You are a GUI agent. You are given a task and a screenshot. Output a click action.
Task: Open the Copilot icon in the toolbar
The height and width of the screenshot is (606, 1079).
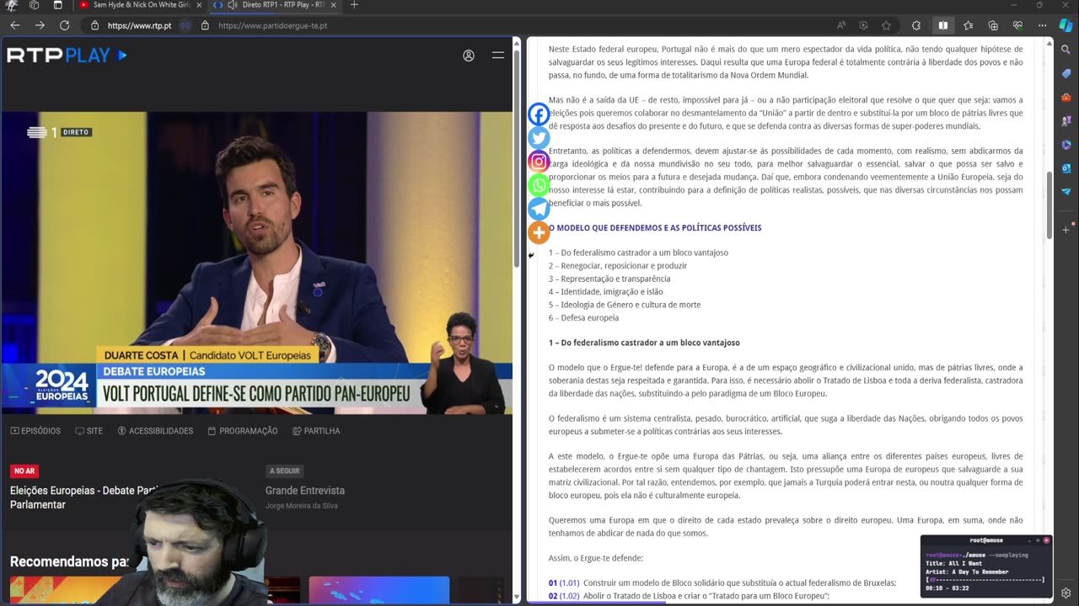pyautogui.click(x=1066, y=25)
